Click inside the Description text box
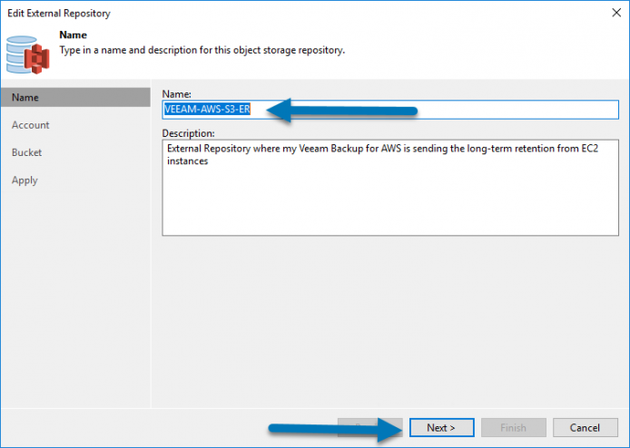630x448 pixels. click(x=390, y=188)
